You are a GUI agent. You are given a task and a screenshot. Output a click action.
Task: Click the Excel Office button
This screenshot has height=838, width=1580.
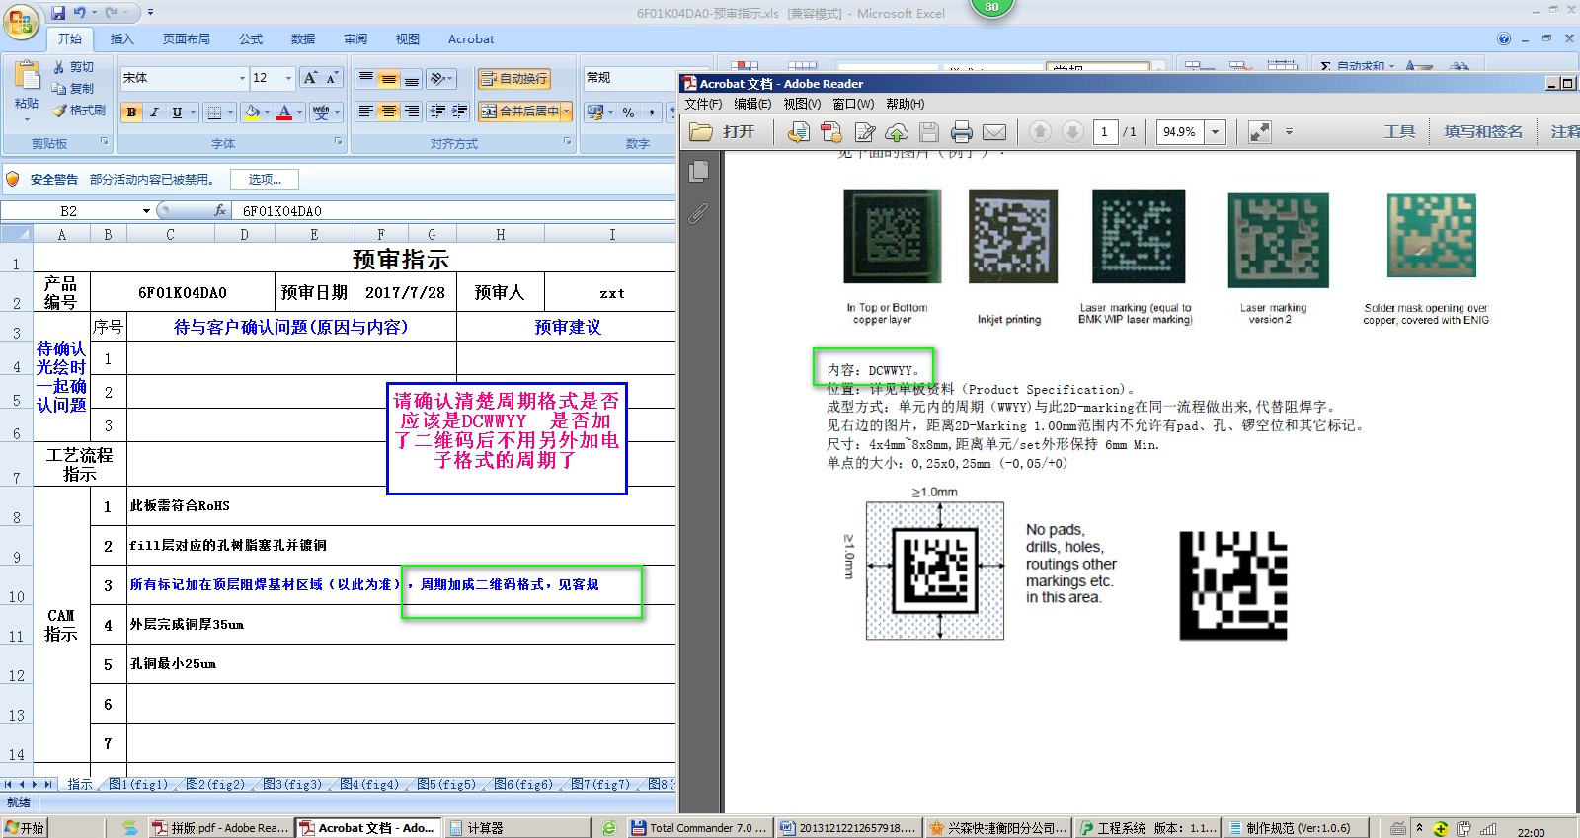21,21
